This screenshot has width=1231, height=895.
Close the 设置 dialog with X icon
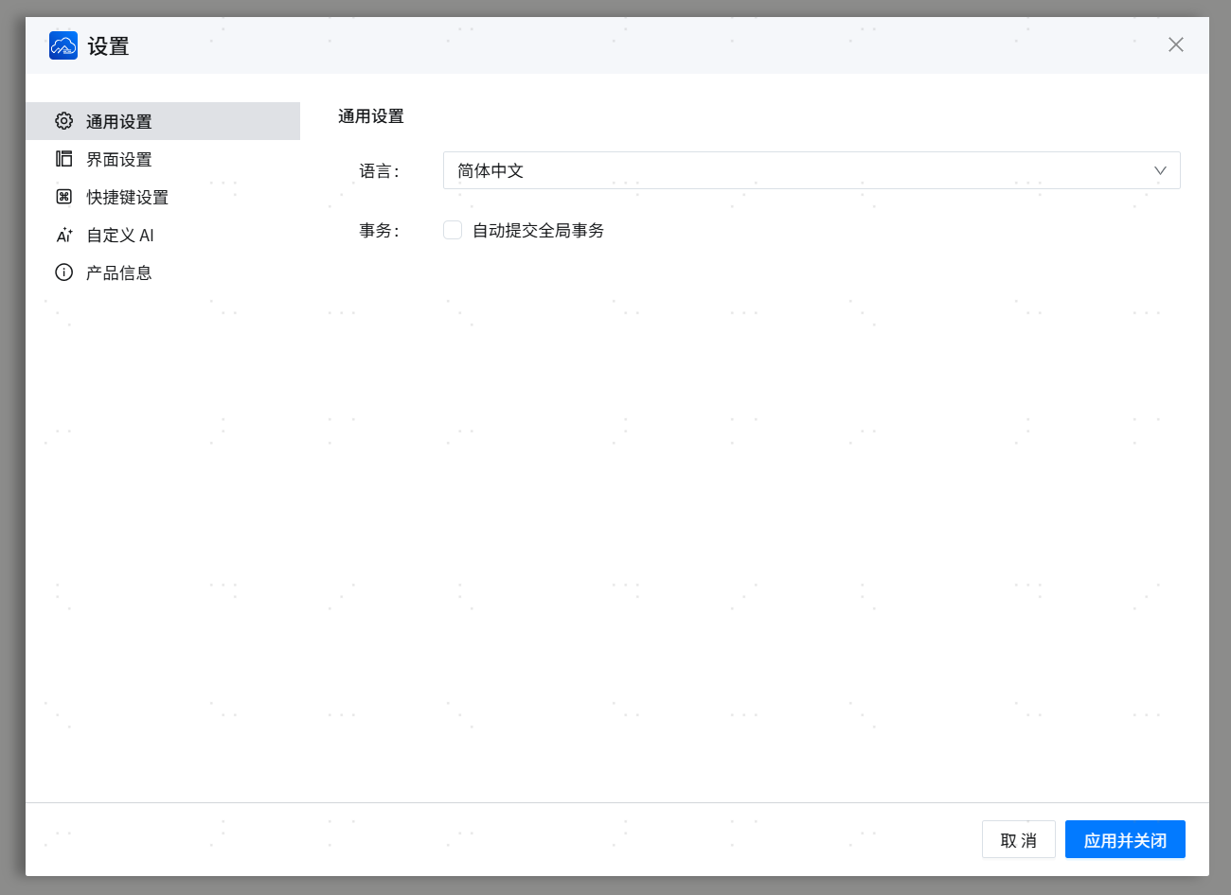point(1175,44)
